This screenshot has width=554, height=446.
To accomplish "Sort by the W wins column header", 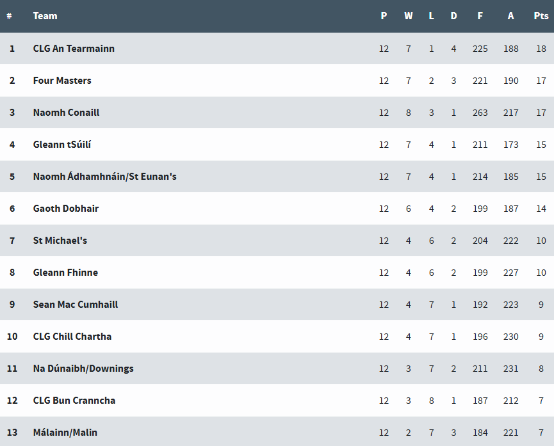I will pyautogui.click(x=409, y=16).
